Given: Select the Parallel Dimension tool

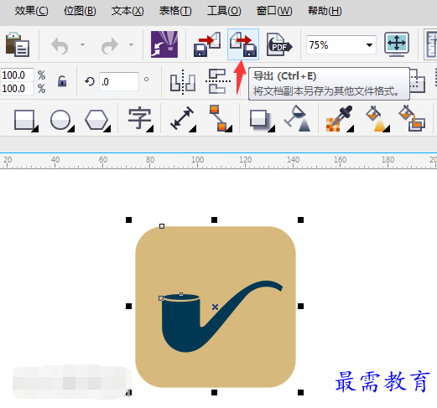Looking at the screenshot, I should point(183,118).
